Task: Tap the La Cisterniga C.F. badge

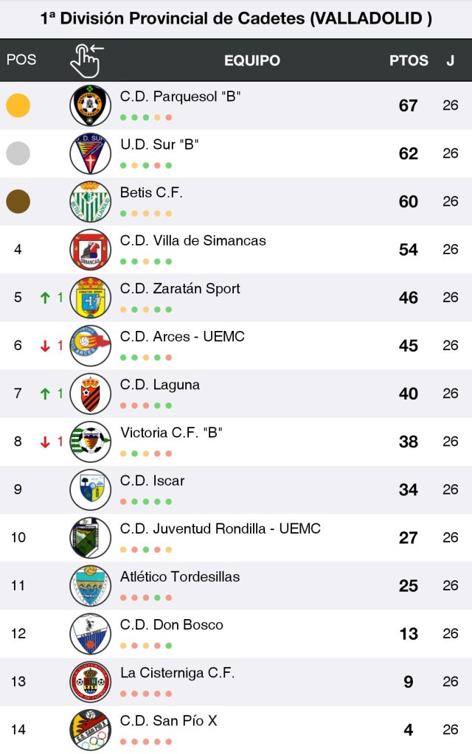Action: (90, 681)
